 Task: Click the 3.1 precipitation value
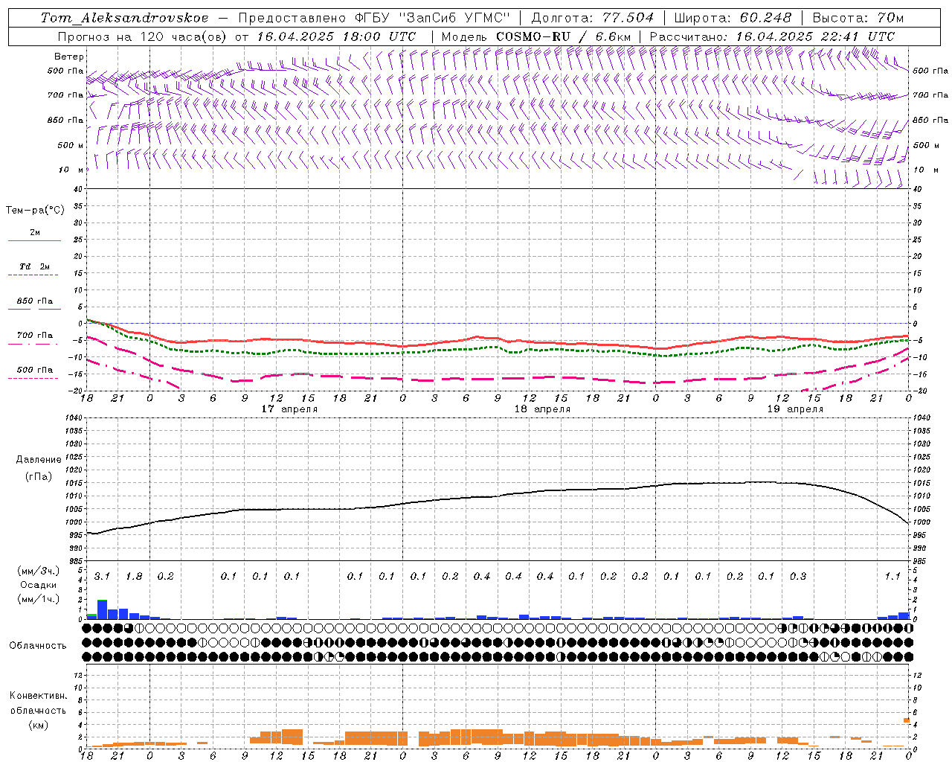(102, 577)
